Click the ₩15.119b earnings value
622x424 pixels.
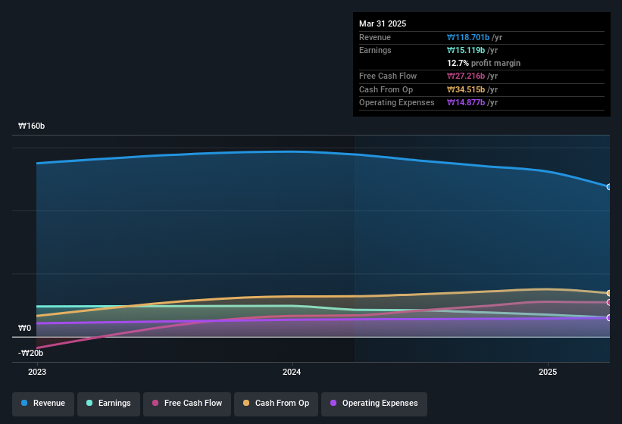pyautogui.click(x=466, y=50)
